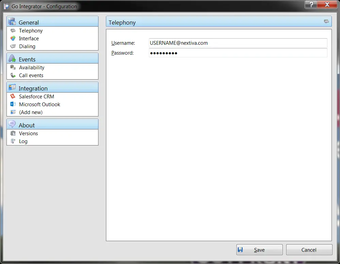The height and width of the screenshot is (264, 340).
Task: Click the Telephony phone icon in sidebar
Action: tap(13, 30)
